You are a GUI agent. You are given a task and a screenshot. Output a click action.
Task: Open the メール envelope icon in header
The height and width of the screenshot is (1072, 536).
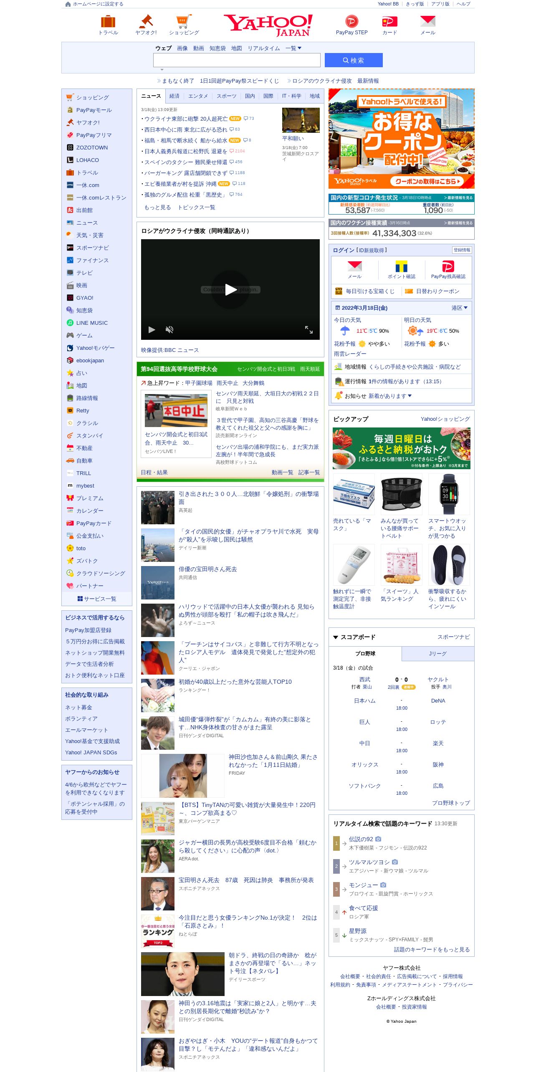coord(427,21)
